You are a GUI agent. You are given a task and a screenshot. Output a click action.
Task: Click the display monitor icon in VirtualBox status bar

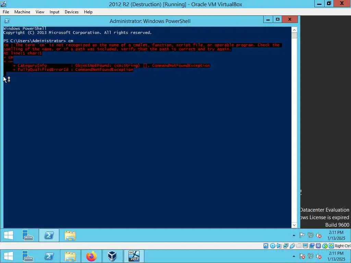(x=305, y=246)
